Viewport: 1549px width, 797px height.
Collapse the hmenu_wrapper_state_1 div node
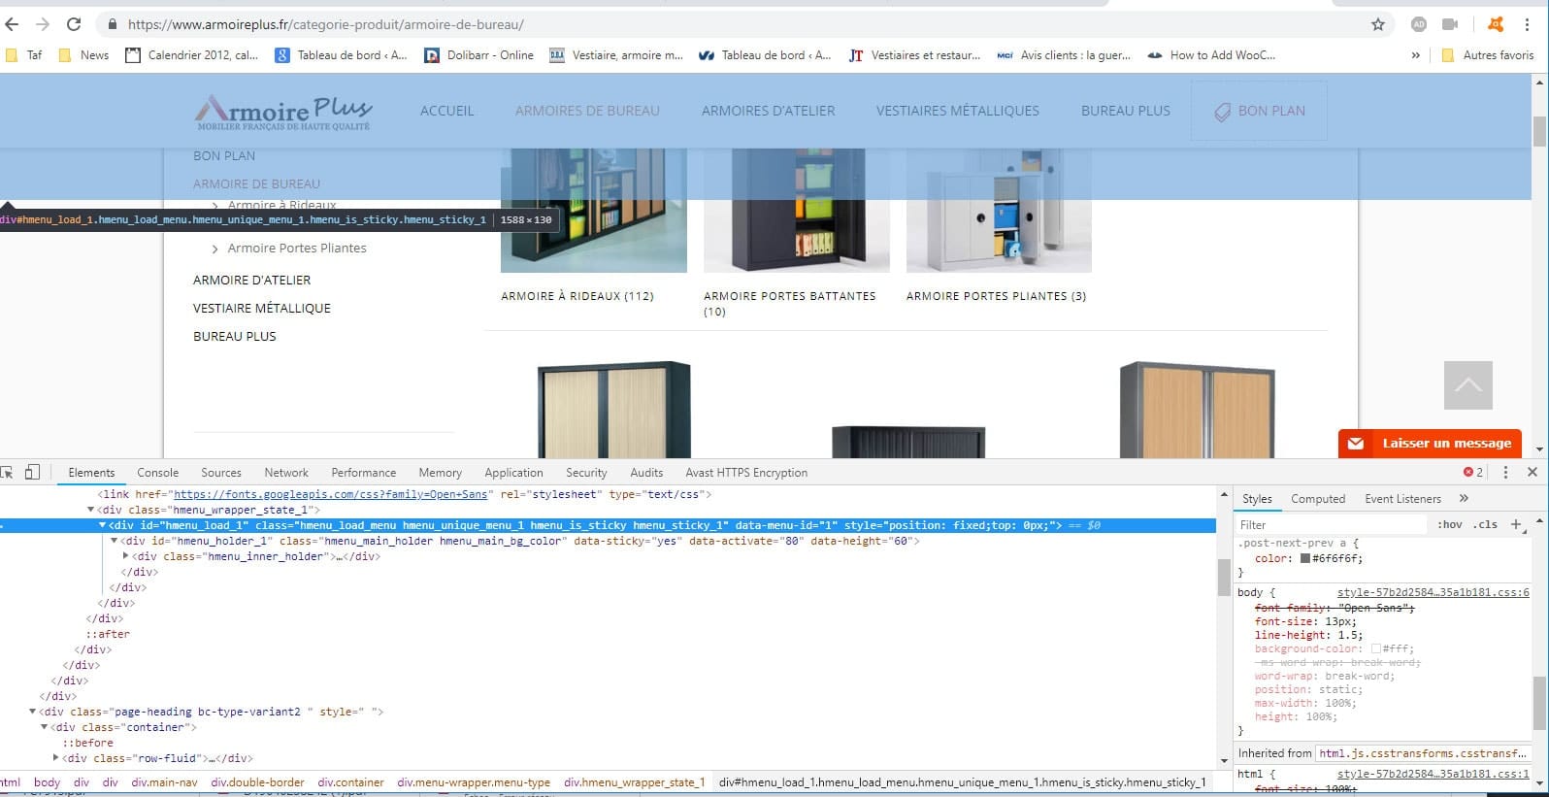(91, 510)
